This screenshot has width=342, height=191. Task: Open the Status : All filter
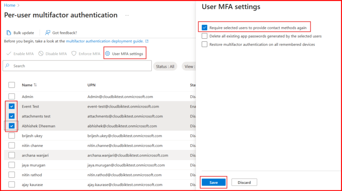coord(165,66)
